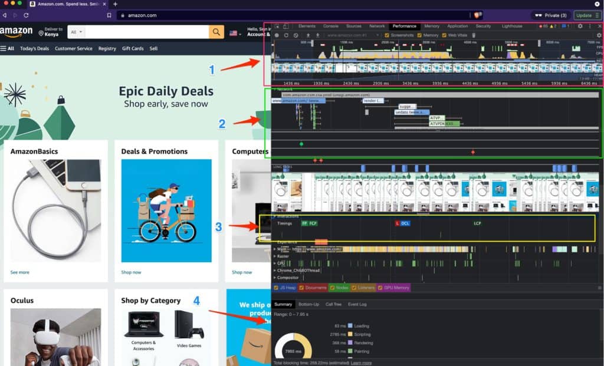604x366 pixels.
Task: Click the Amazon logo
Action: [x=16, y=32]
